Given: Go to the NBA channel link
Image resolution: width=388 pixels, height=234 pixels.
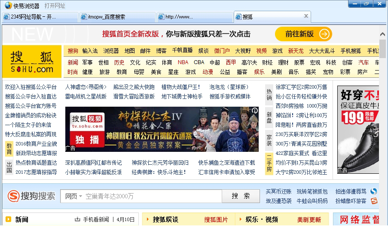Looking at the screenshot, I should coord(183,62).
